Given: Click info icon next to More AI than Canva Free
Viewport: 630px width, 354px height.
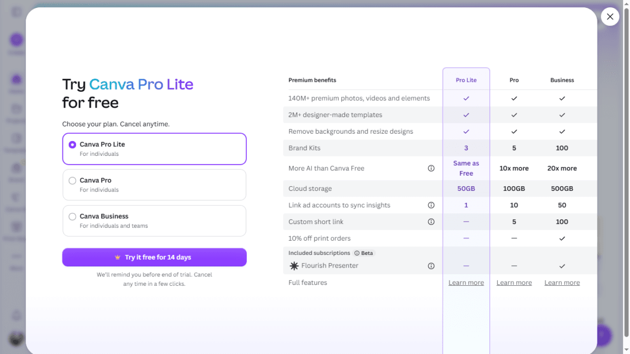Looking at the screenshot, I should pos(431,168).
